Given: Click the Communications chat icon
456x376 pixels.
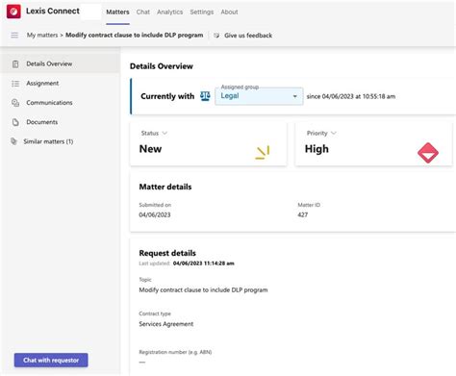Looking at the screenshot, I should pyautogui.click(x=15, y=103).
